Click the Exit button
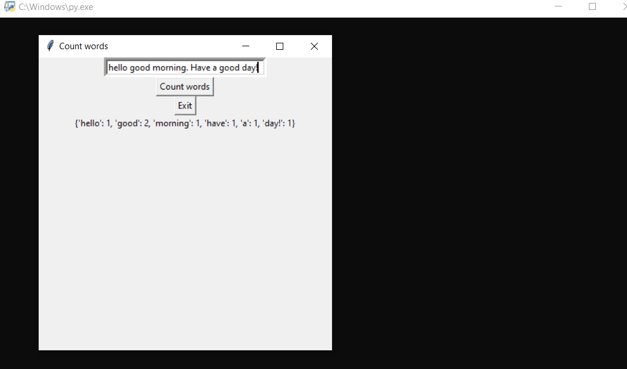 click(185, 105)
